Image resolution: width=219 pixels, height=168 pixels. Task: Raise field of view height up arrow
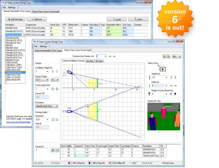pyautogui.click(x=171, y=77)
